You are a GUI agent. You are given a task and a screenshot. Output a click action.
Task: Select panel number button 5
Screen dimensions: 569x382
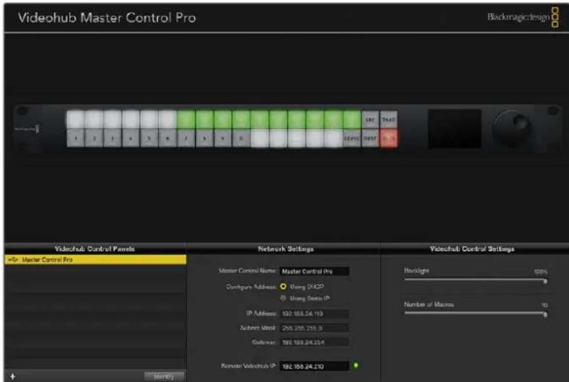pos(149,139)
